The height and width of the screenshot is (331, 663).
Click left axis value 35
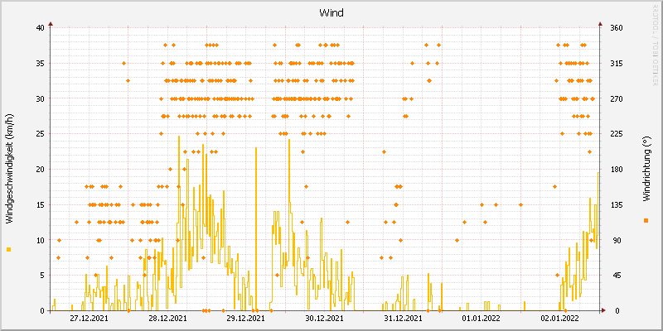point(40,64)
